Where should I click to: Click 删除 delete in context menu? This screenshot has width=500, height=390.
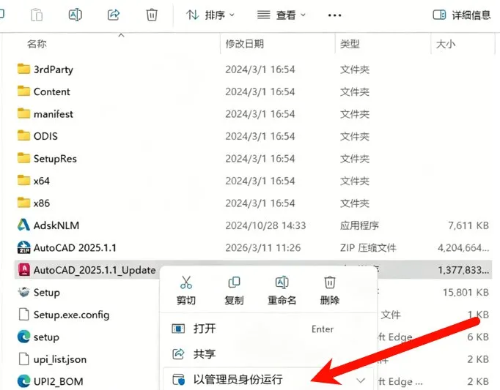330,290
